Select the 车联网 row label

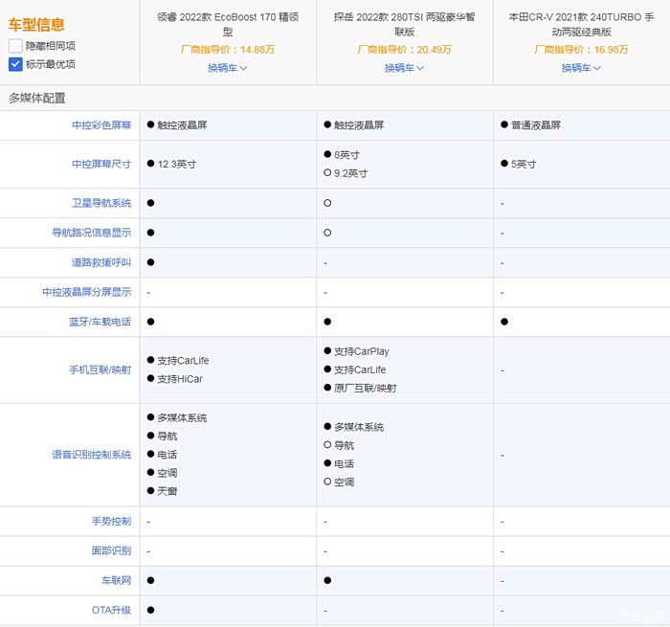[115, 580]
